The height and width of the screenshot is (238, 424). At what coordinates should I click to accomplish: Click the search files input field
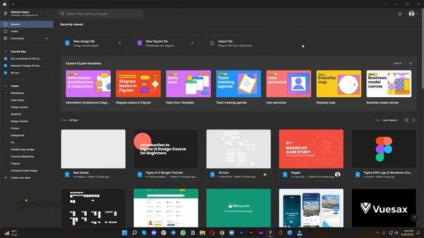(100, 13)
